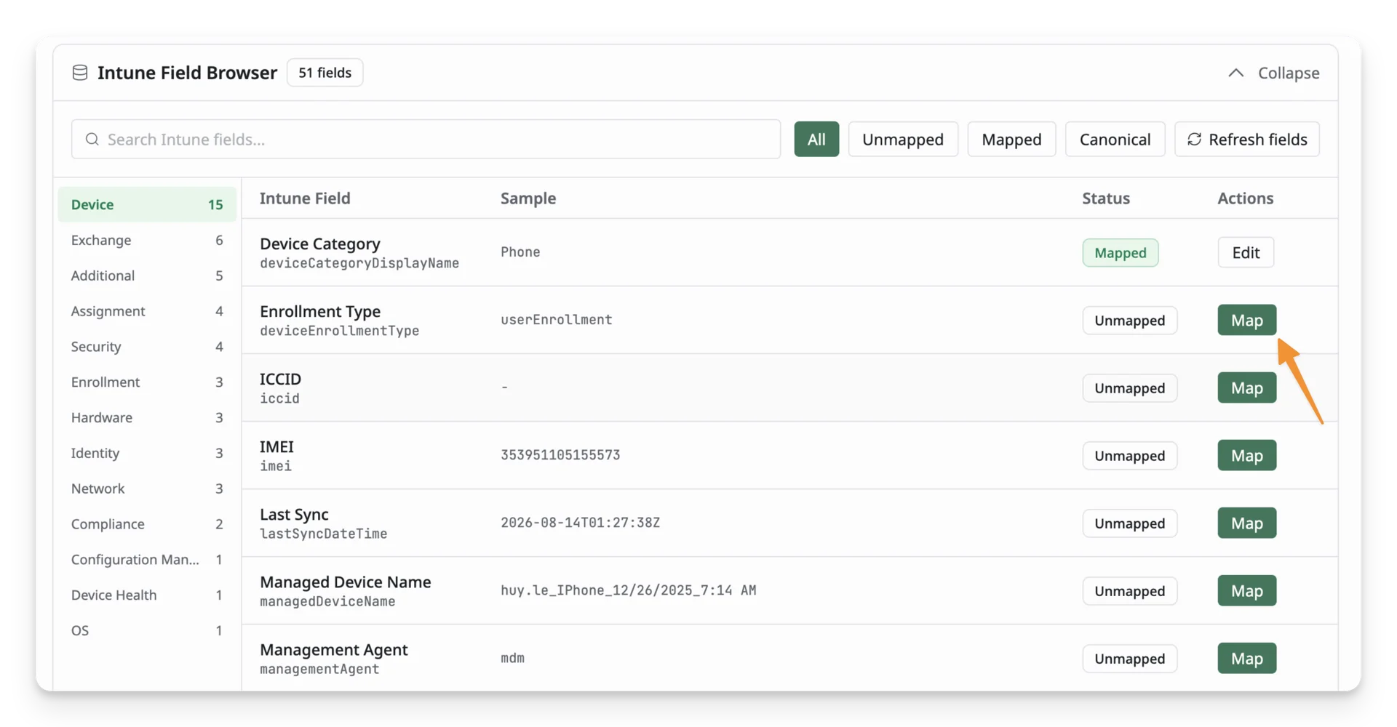
Task: Click sample value 353951105155573
Action: click(x=560, y=455)
